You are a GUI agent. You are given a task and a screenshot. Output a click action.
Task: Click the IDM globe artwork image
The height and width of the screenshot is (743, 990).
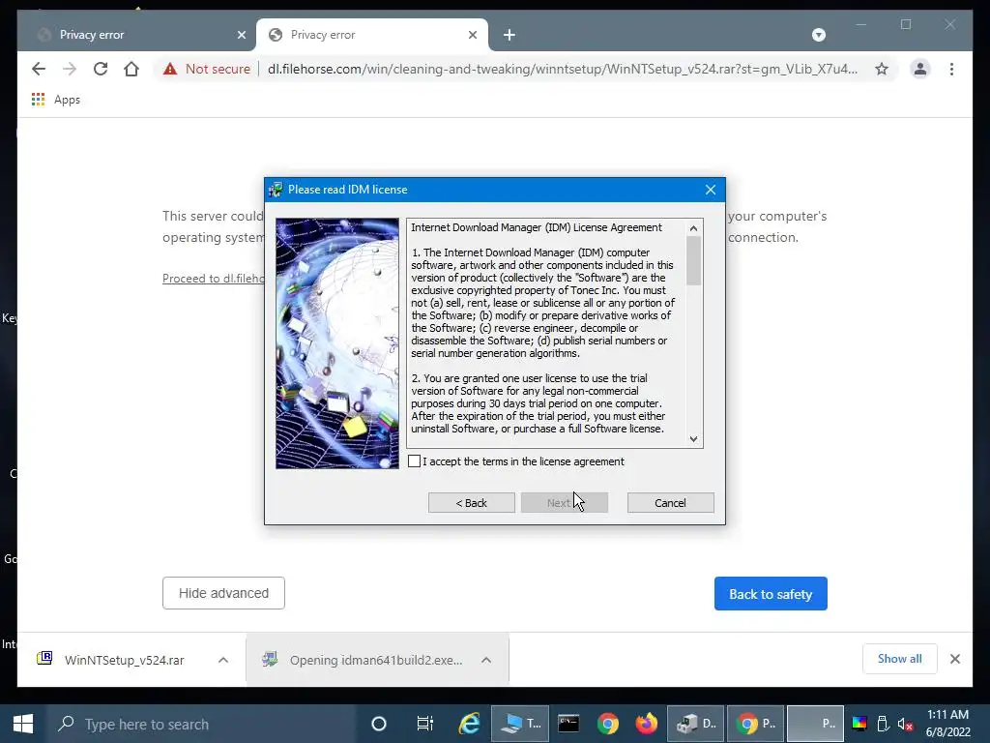click(x=337, y=343)
